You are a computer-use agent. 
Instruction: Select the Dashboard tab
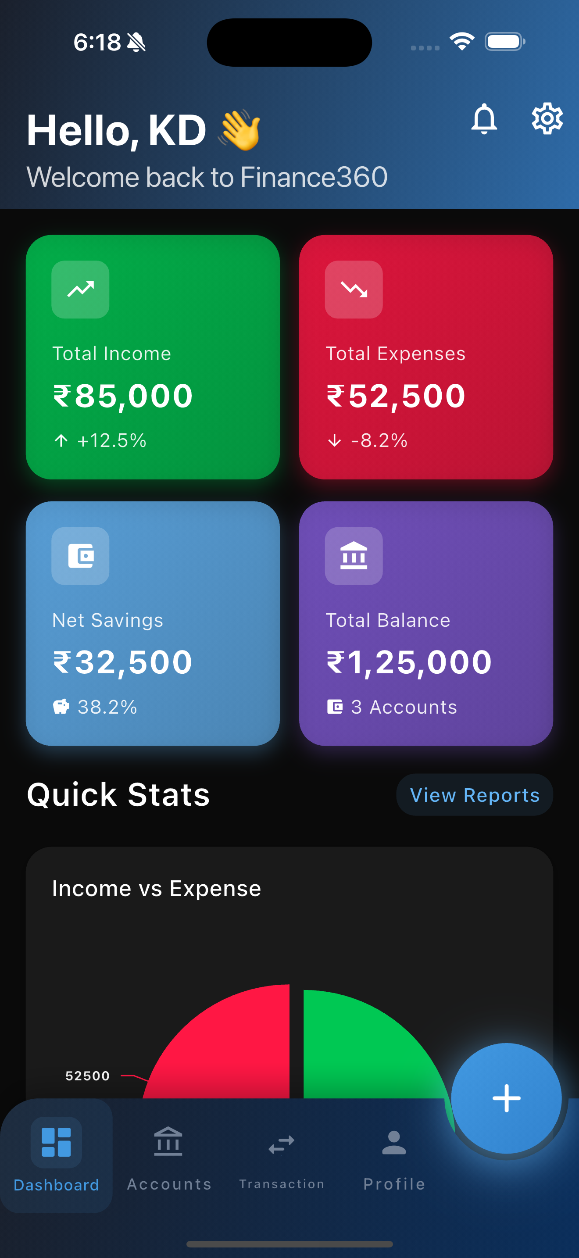56,1156
